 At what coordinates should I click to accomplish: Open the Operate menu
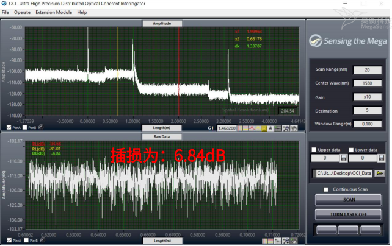(x=22, y=12)
